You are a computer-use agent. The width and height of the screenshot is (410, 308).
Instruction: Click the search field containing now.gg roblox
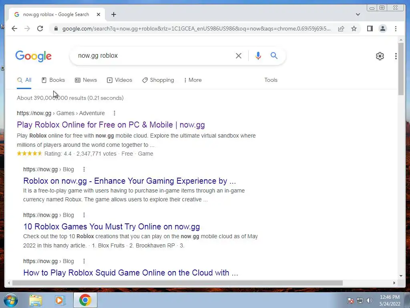pos(154,55)
